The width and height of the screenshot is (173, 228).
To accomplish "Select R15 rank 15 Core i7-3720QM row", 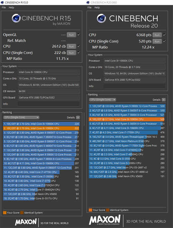I will tap(41, 185).
